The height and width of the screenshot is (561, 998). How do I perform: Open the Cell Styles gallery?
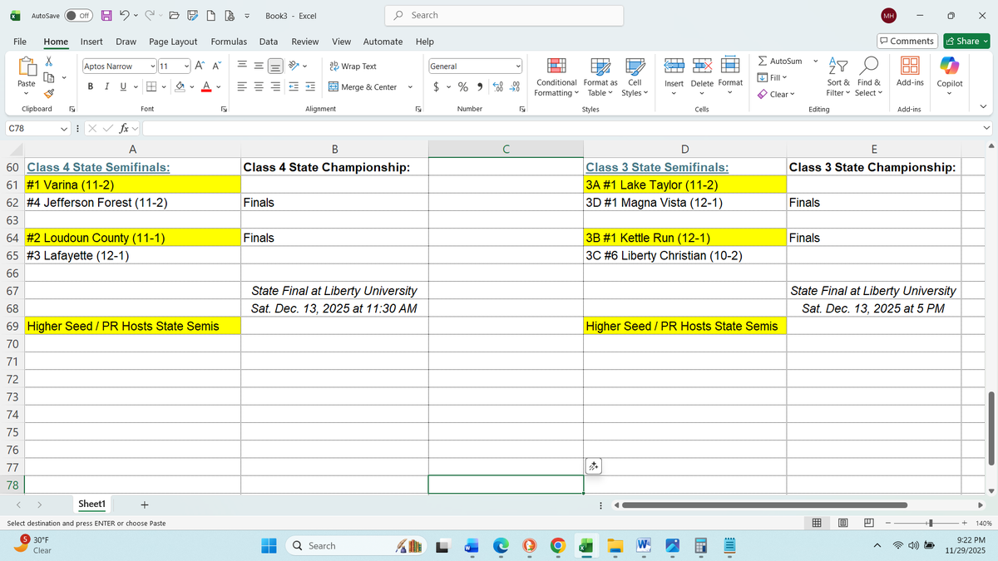635,77
